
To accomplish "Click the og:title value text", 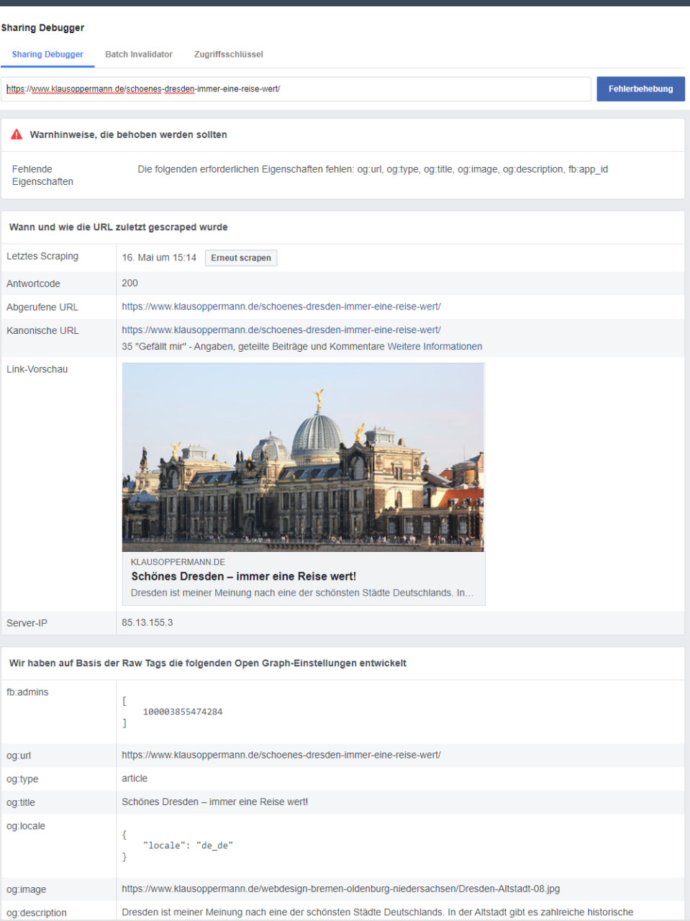I will click(x=215, y=802).
